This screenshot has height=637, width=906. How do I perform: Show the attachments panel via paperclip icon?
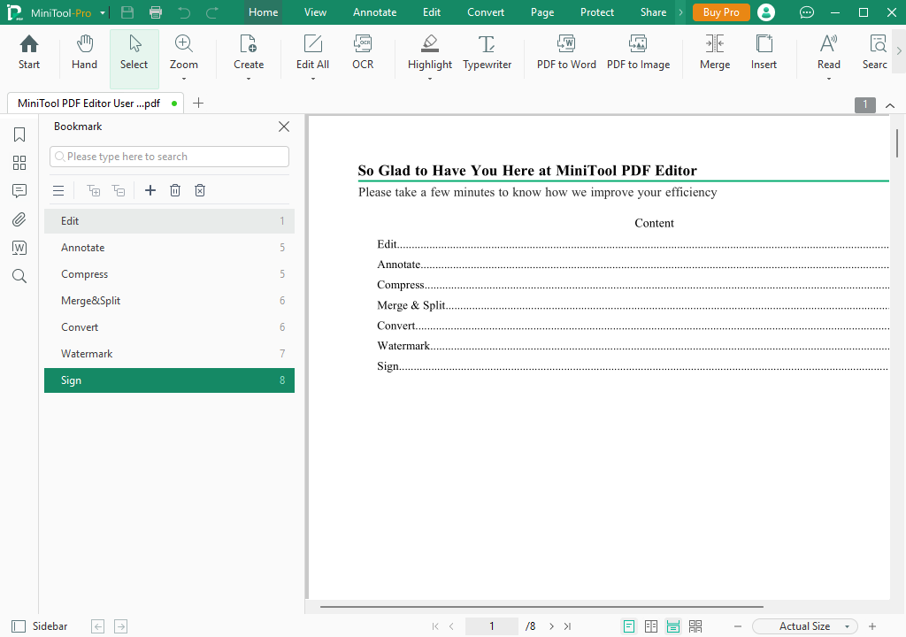point(19,219)
